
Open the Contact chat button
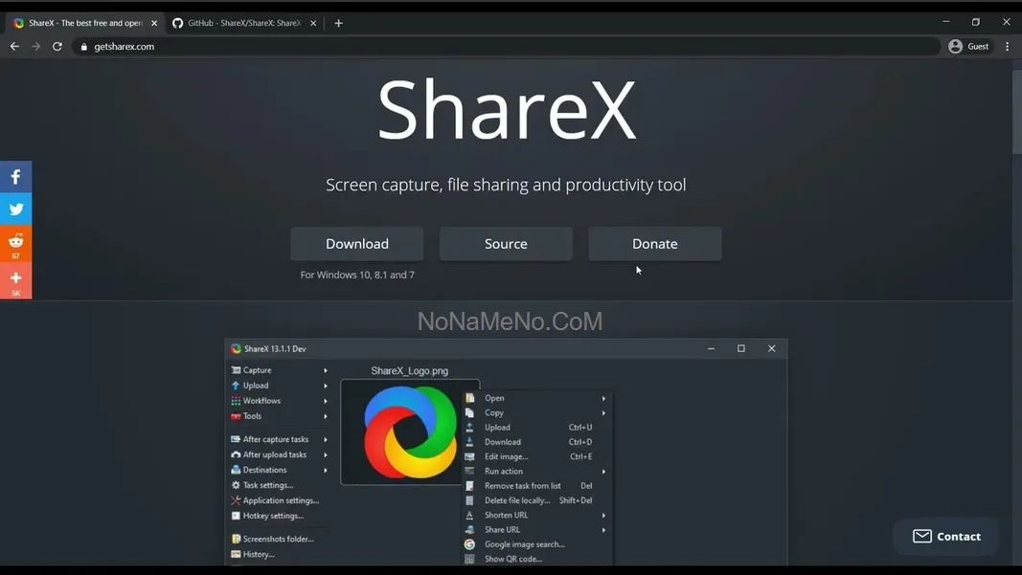[945, 536]
